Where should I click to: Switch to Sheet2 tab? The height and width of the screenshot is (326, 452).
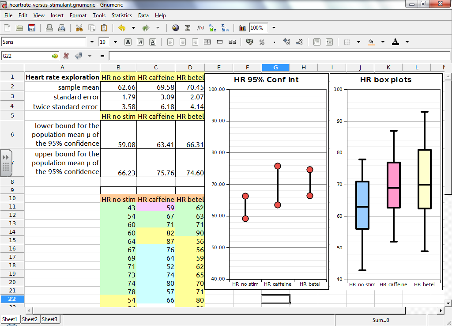30,319
